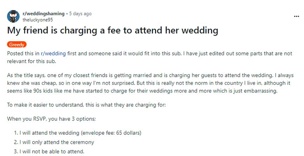Click the 'envelope fee: 65 dollars' text
Viewport: 304px width, 156px height.
(112, 133)
